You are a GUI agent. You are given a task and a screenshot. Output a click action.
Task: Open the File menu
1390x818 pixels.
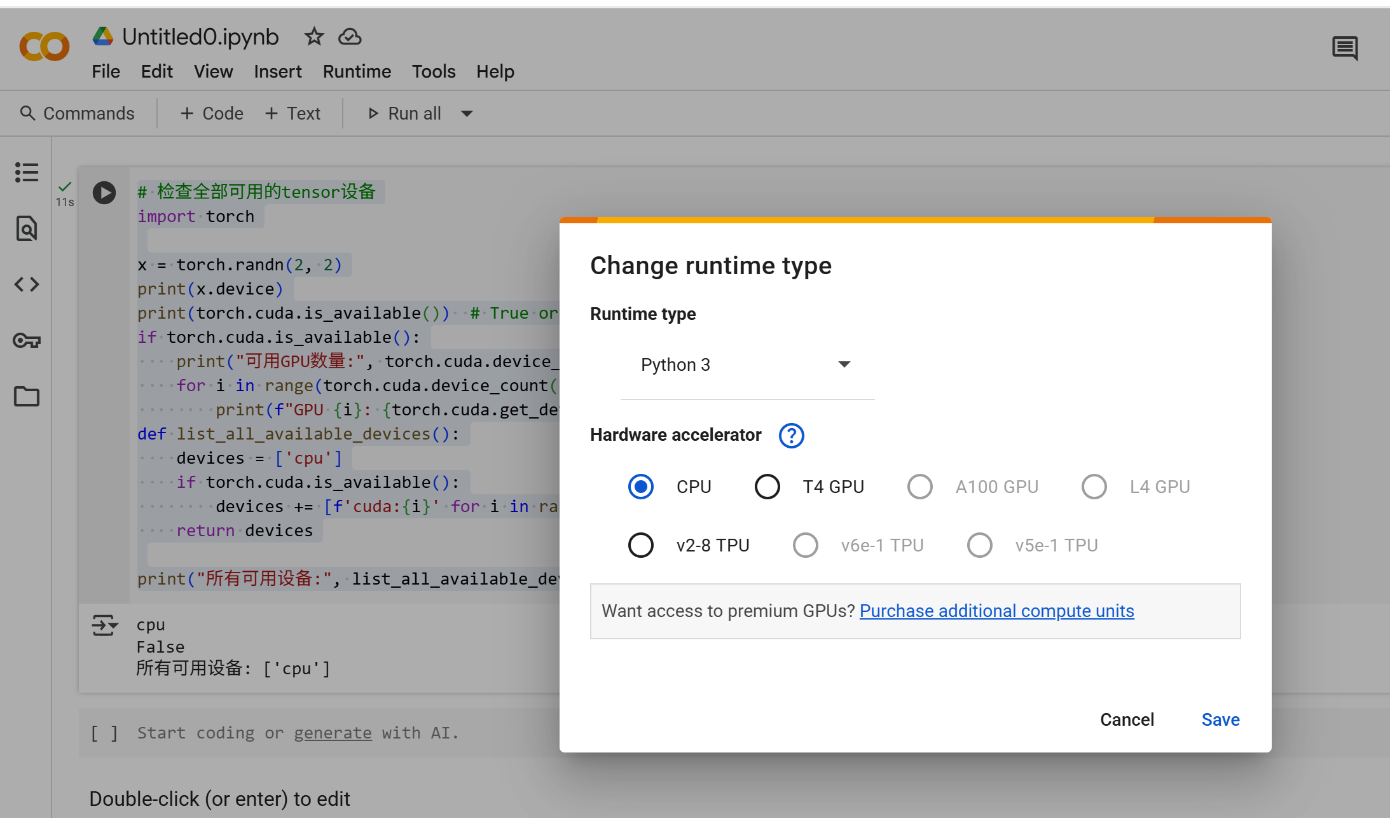pos(106,71)
